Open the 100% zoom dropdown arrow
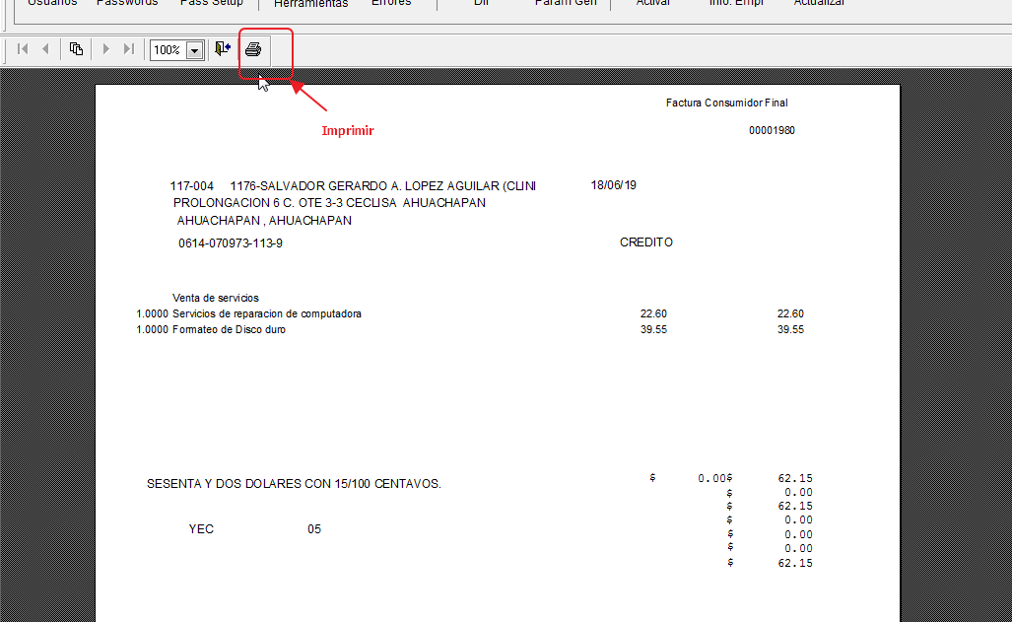The image size is (1012, 622). click(194, 50)
